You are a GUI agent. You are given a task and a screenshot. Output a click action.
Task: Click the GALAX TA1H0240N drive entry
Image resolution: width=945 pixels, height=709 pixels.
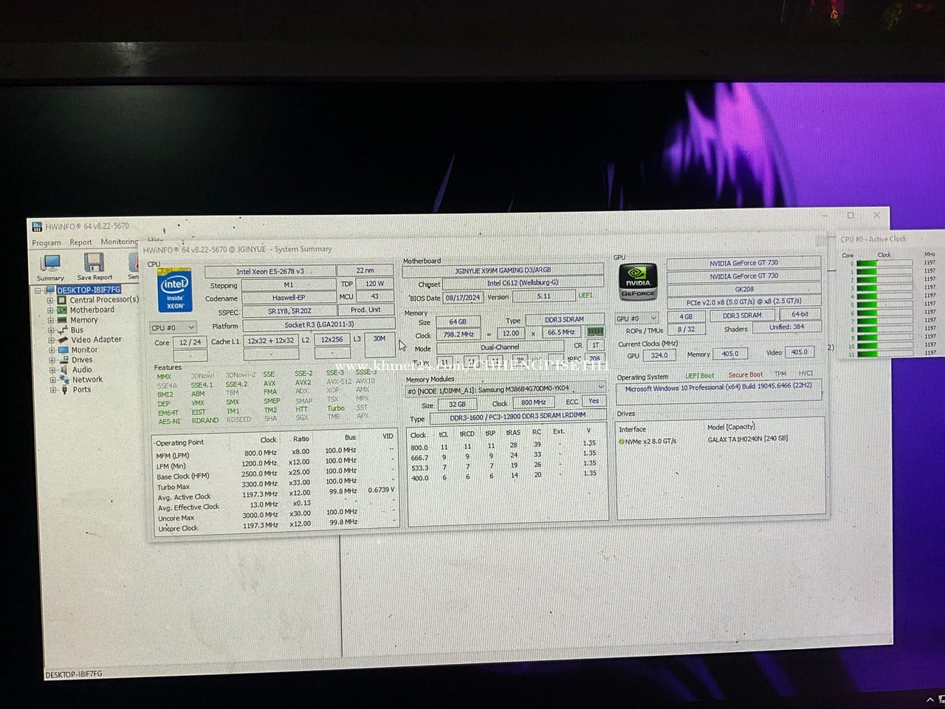(746, 439)
